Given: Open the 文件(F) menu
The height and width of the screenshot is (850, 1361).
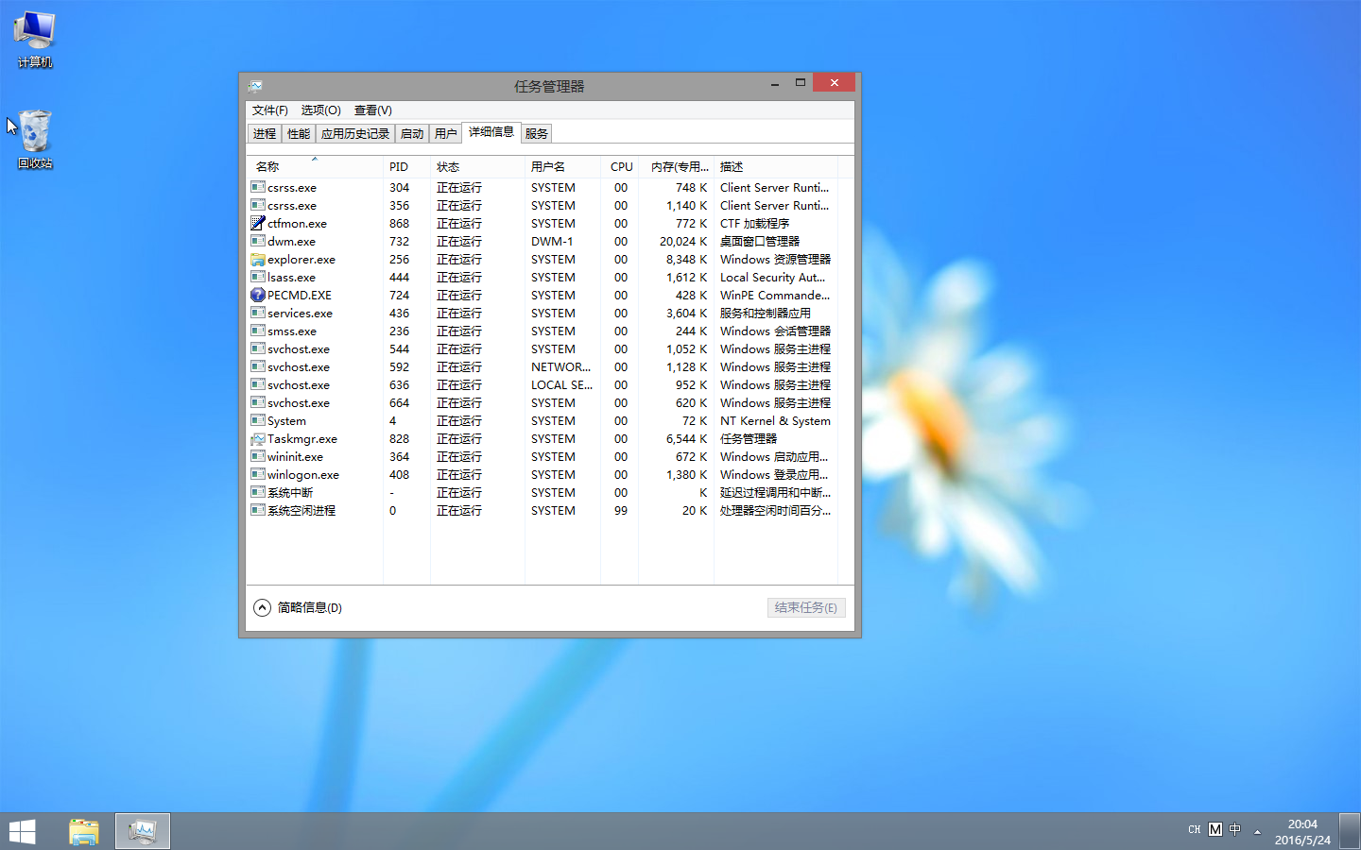Looking at the screenshot, I should click(270, 110).
